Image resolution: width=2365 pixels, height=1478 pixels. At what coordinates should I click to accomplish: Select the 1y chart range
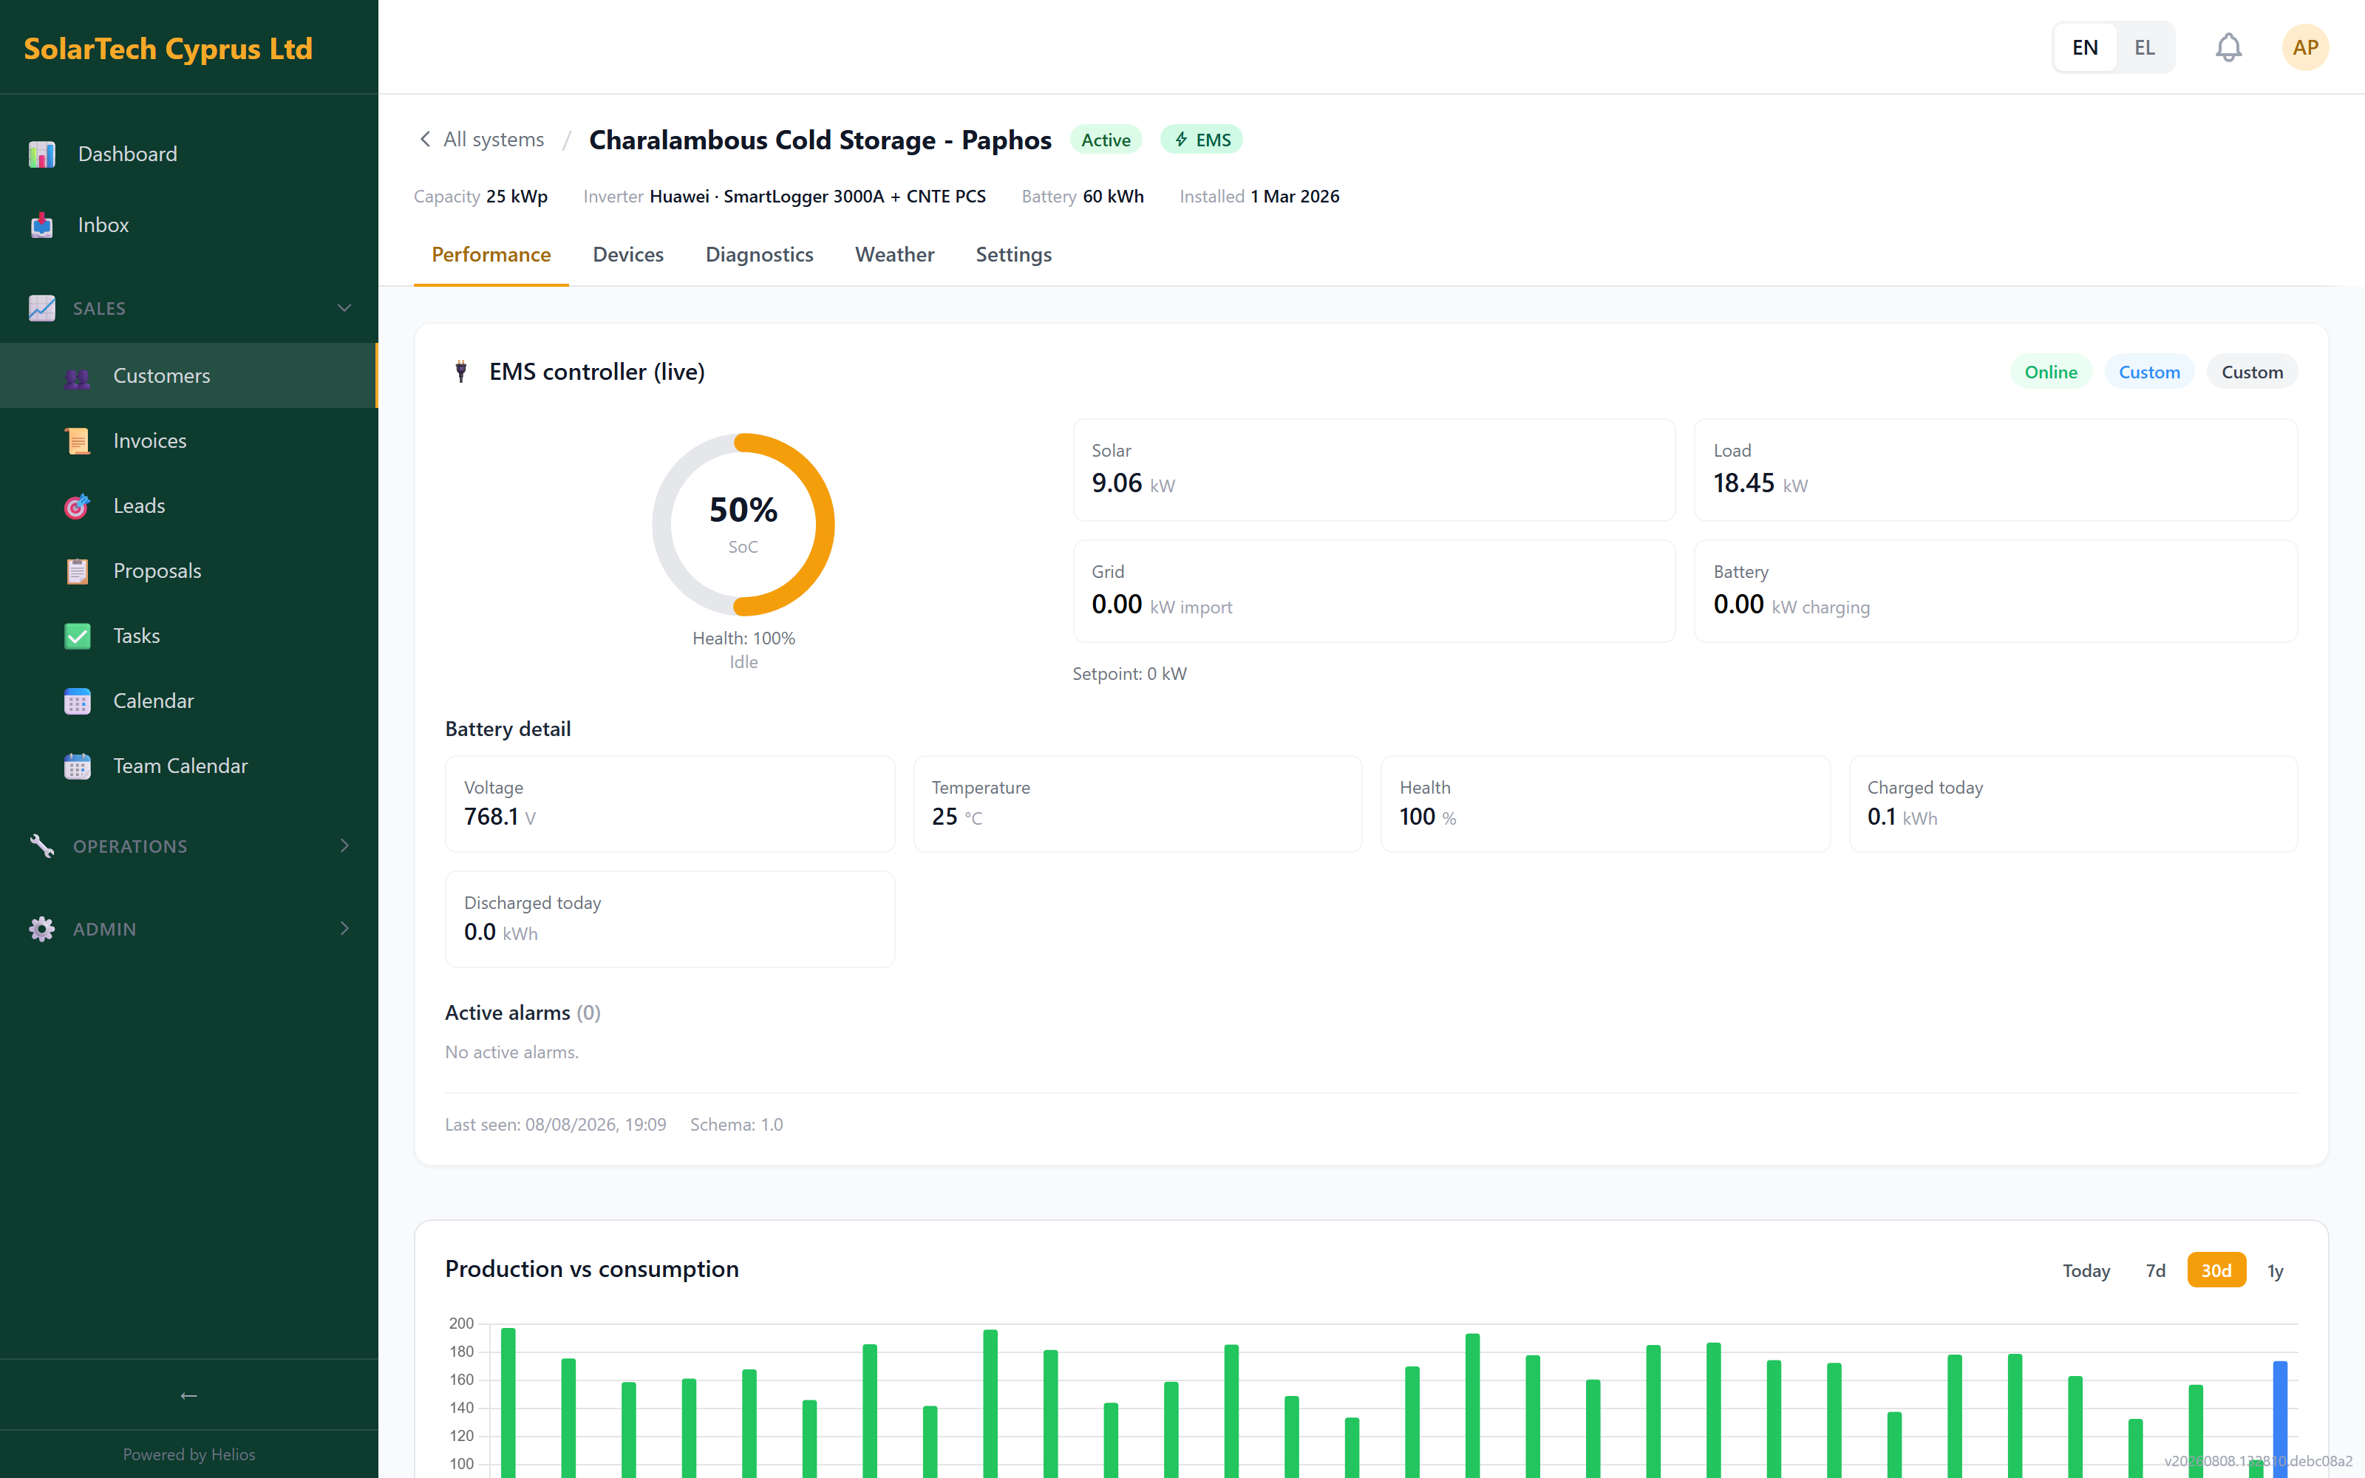pyautogui.click(x=2275, y=1270)
